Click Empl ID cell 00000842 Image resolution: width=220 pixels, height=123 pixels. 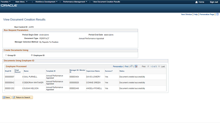coord(10,83)
